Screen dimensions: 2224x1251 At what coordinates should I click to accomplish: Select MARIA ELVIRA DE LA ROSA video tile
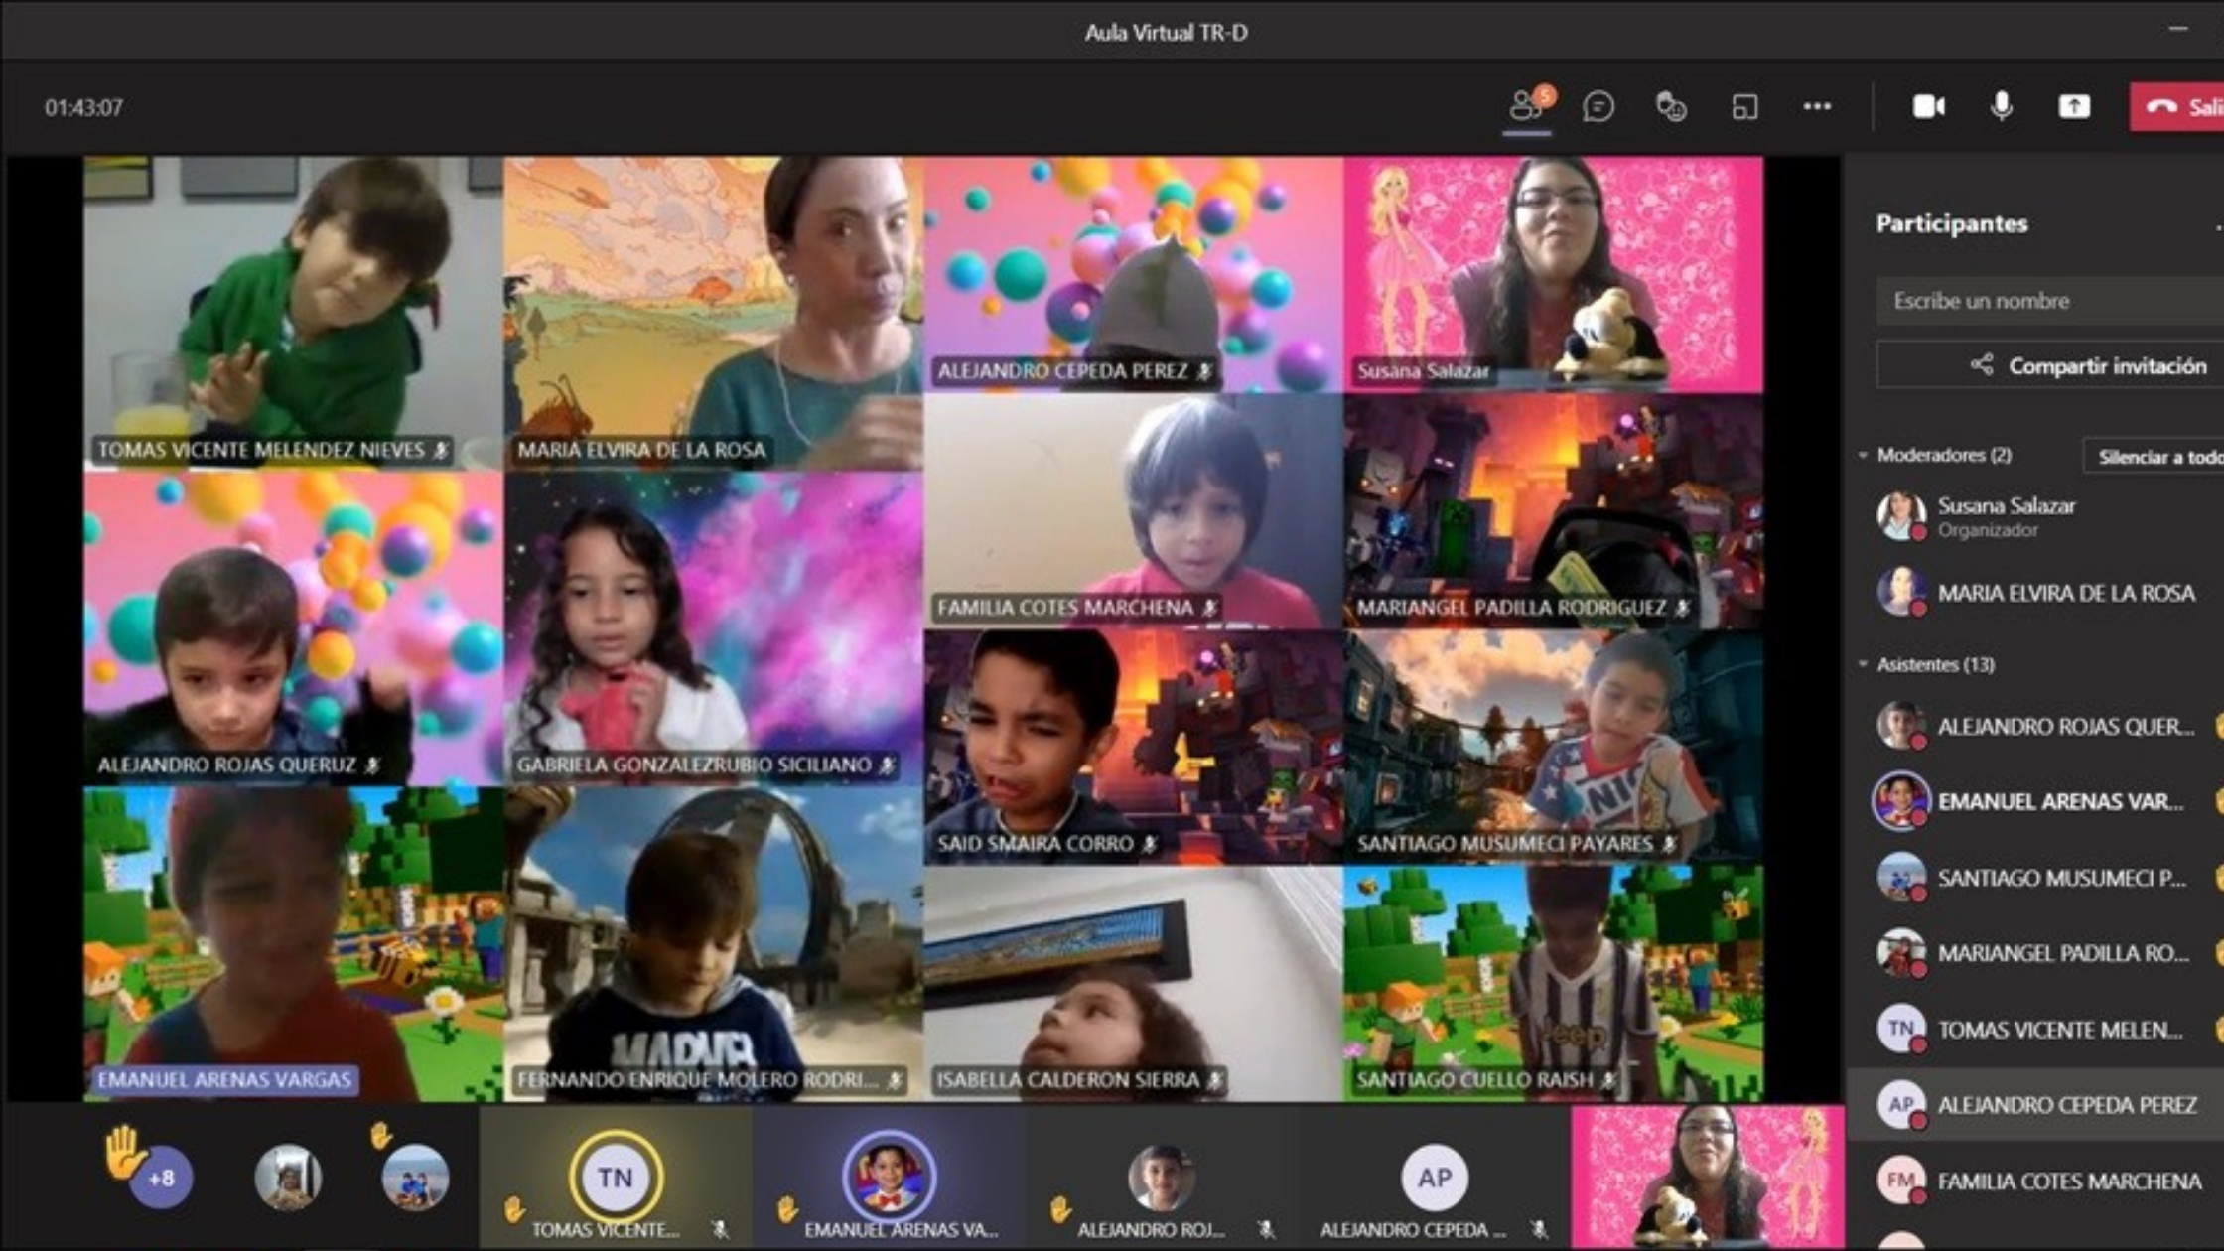click(x=714, y=313)
